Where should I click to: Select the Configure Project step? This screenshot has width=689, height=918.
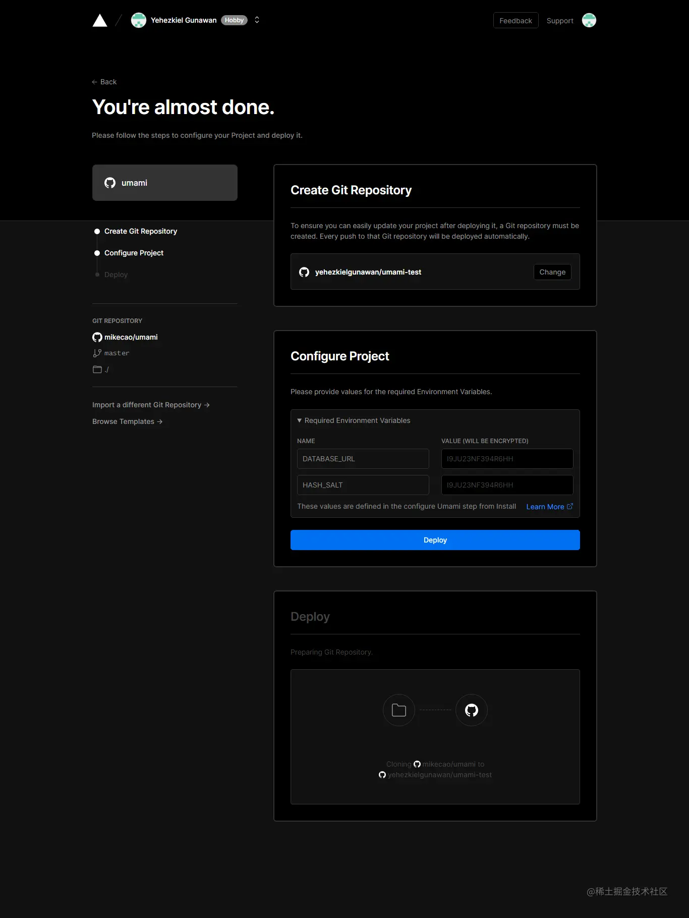click(134, 253)
